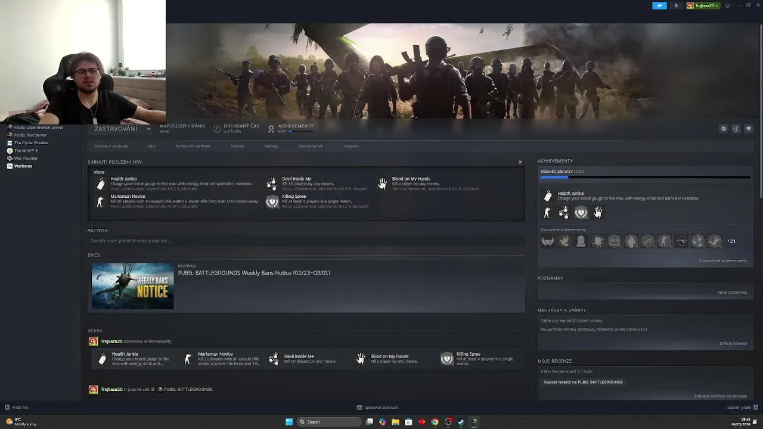The width and height of the screenshot is (763, 429).
Task: Show game info icon
Action: [x=736, y=129]
